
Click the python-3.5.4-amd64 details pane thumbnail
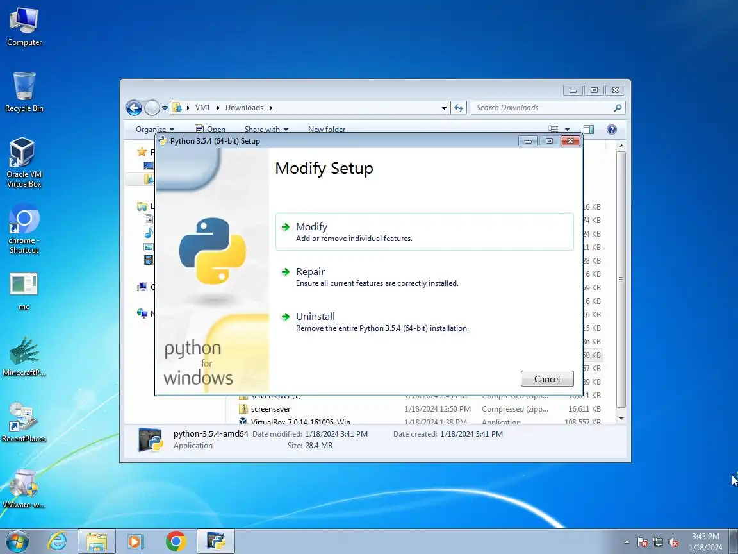151,439
